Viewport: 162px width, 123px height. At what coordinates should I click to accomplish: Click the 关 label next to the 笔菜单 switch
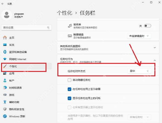140,26
